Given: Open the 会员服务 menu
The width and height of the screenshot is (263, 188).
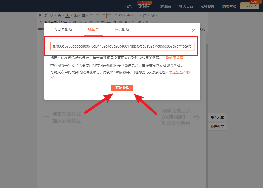Looking at the screenshot, I should [x=164, y=6].
